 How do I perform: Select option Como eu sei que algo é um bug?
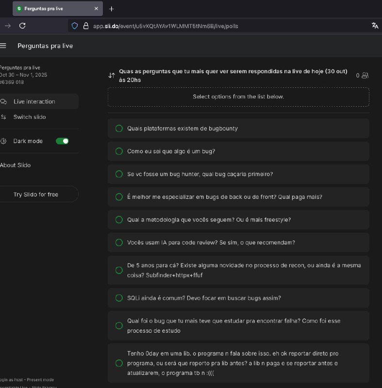(238, 151)
